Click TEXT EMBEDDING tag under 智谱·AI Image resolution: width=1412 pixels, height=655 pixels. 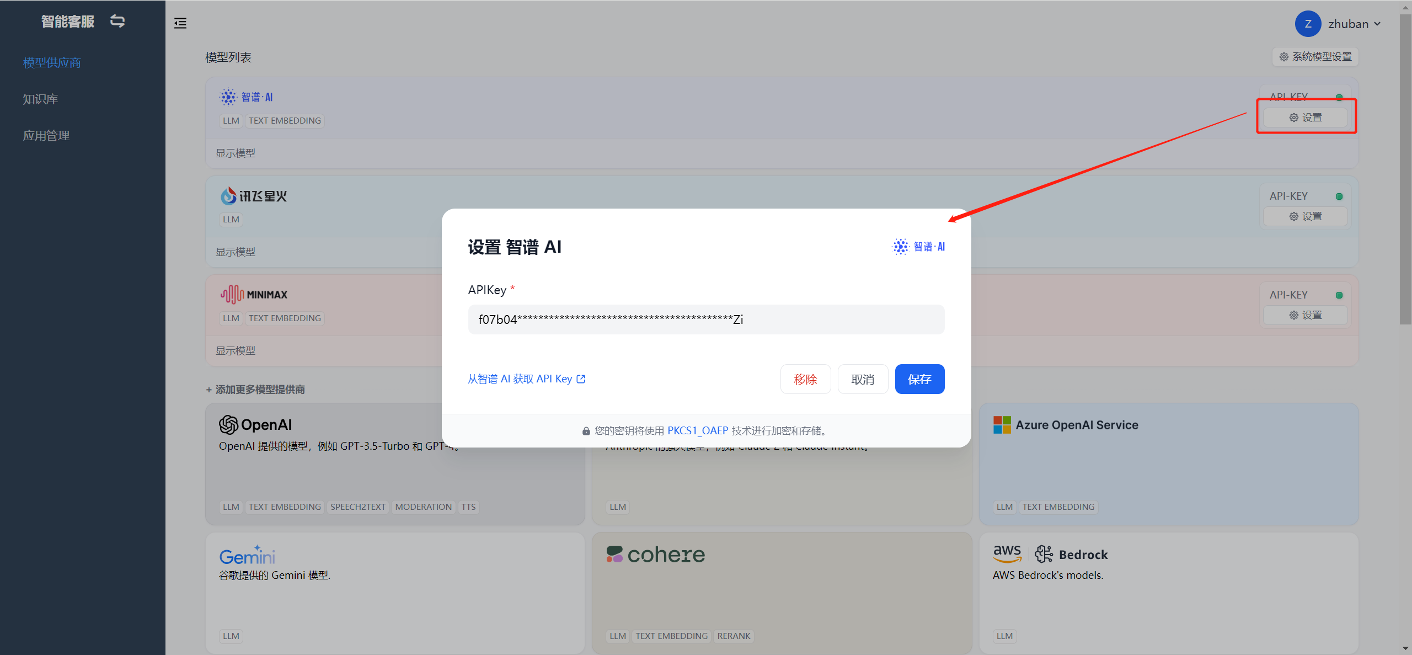click(x=285, y=121)
